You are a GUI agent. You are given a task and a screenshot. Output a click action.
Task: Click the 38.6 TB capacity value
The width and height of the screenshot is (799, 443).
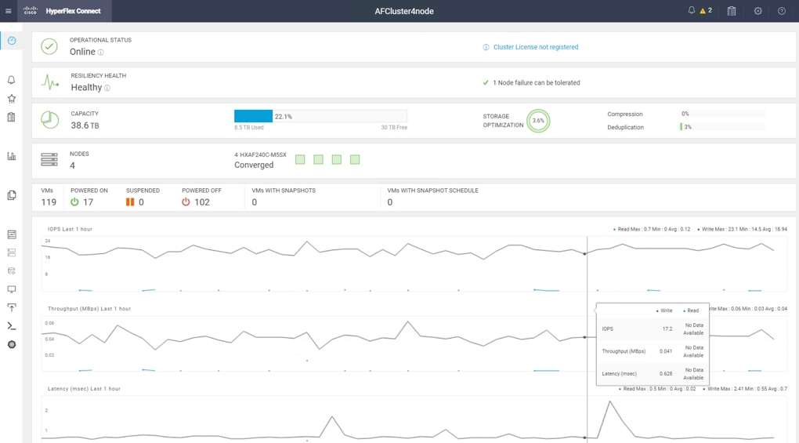[85, 125]
